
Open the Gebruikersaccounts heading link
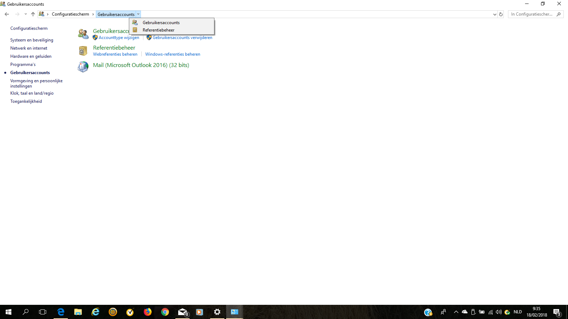pyautogui.click(x=111, y=31)
